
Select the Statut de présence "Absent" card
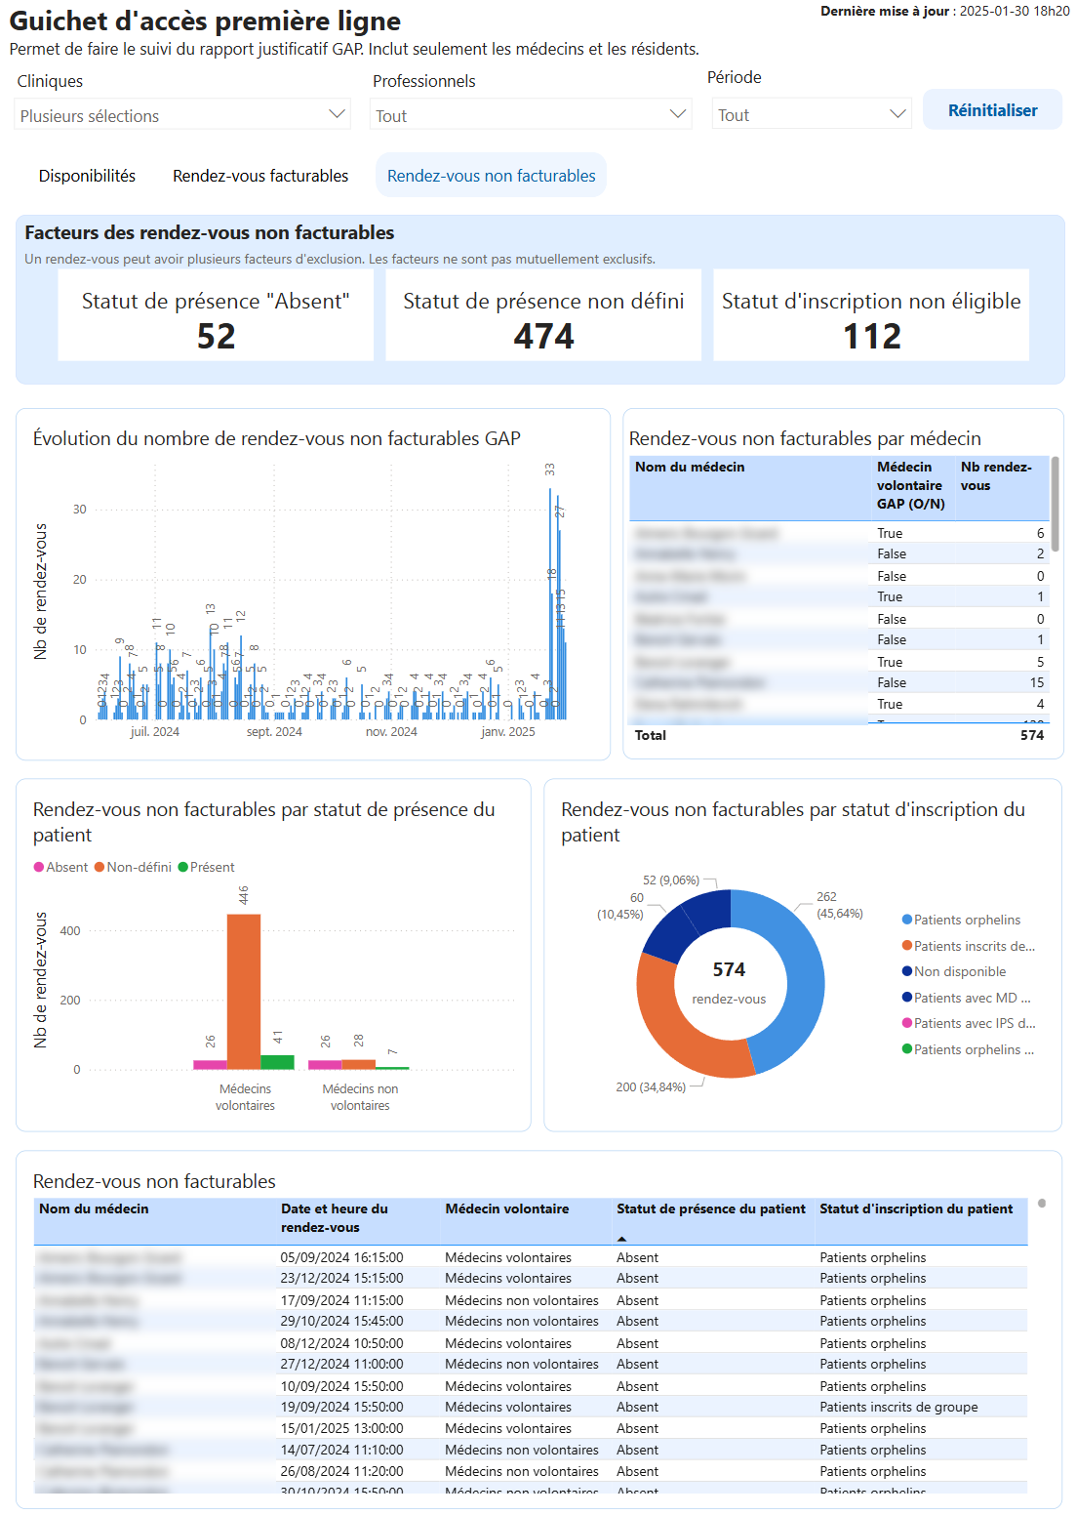click(x=216, y=315)
